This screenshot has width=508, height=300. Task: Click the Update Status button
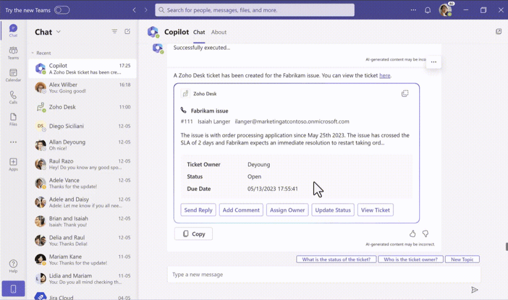[333, 210]
